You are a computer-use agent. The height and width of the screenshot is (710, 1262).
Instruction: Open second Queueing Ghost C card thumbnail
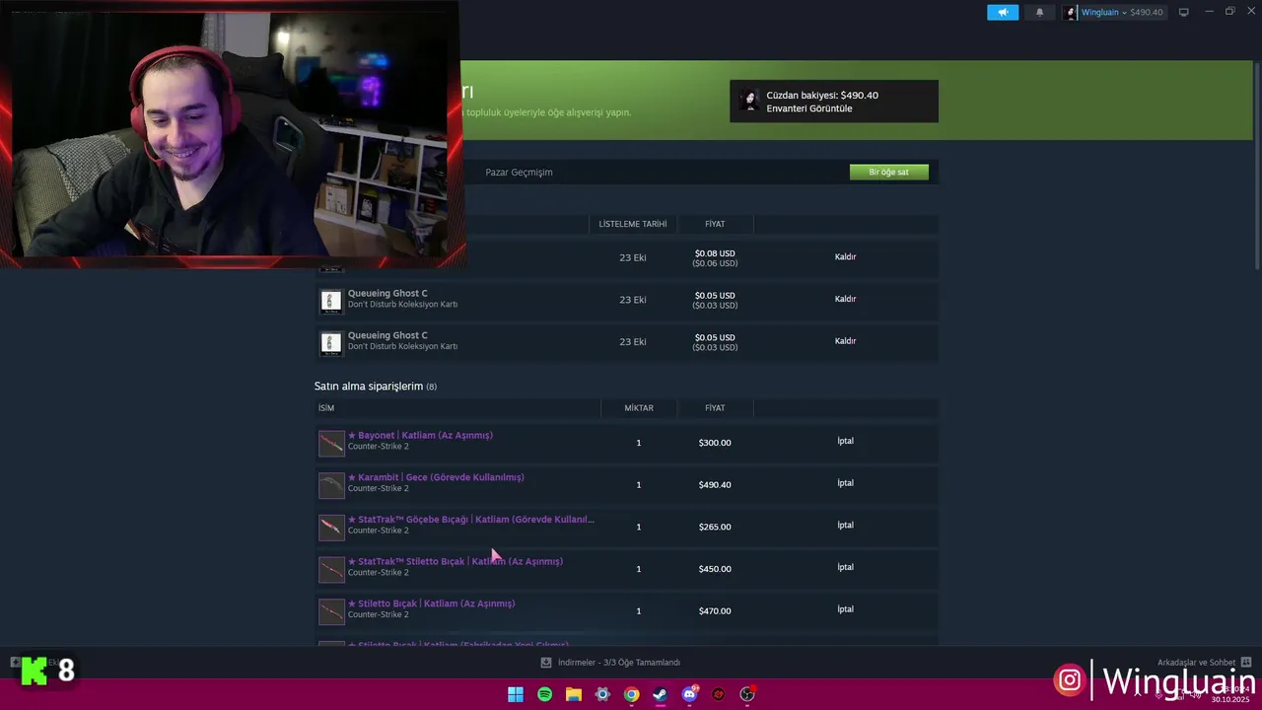[x=331, y=343]
